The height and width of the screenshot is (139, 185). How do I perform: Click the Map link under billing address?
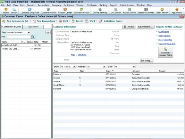pos(73,55)
